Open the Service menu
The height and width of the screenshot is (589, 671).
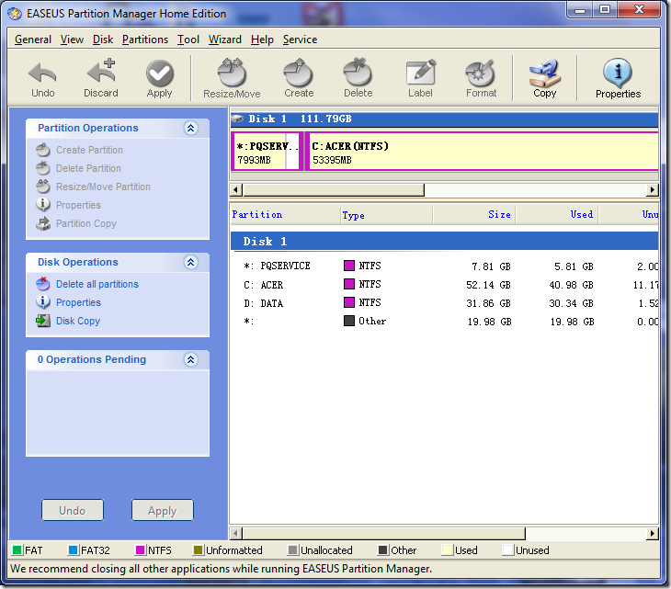(x=300, y=40)
